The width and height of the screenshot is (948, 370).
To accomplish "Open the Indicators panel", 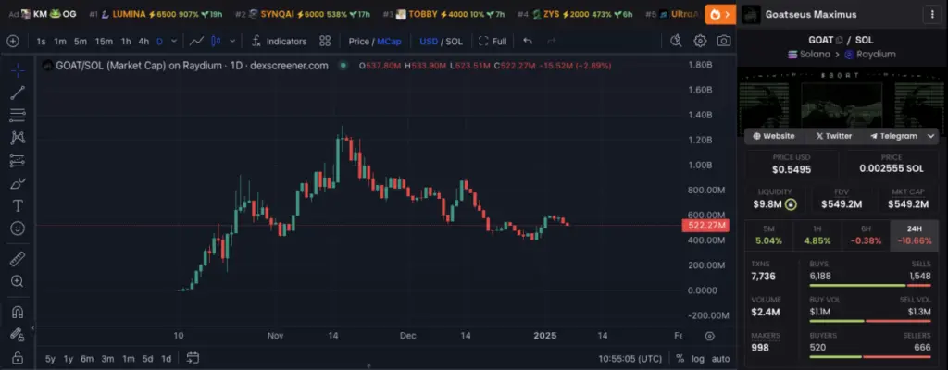I will pyautogui.click(x=278, y=42).
